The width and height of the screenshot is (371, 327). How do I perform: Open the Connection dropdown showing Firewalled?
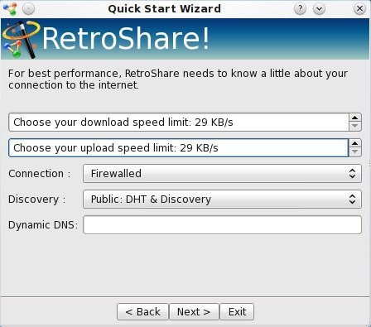[x=222, y=174]
